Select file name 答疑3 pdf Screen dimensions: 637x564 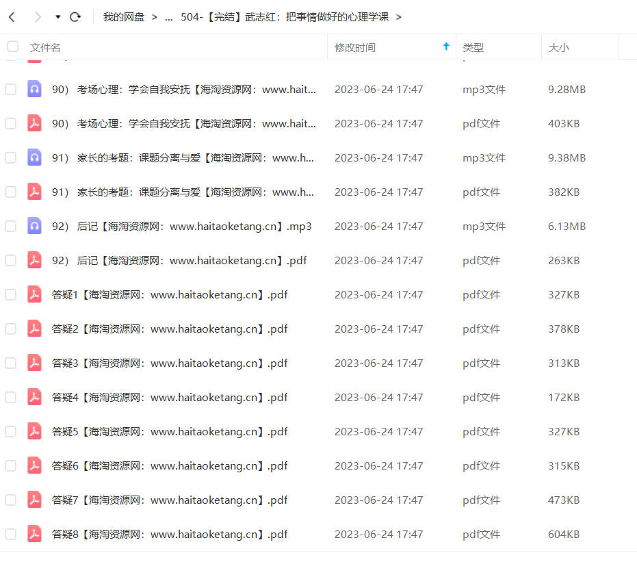pos(170,363)
